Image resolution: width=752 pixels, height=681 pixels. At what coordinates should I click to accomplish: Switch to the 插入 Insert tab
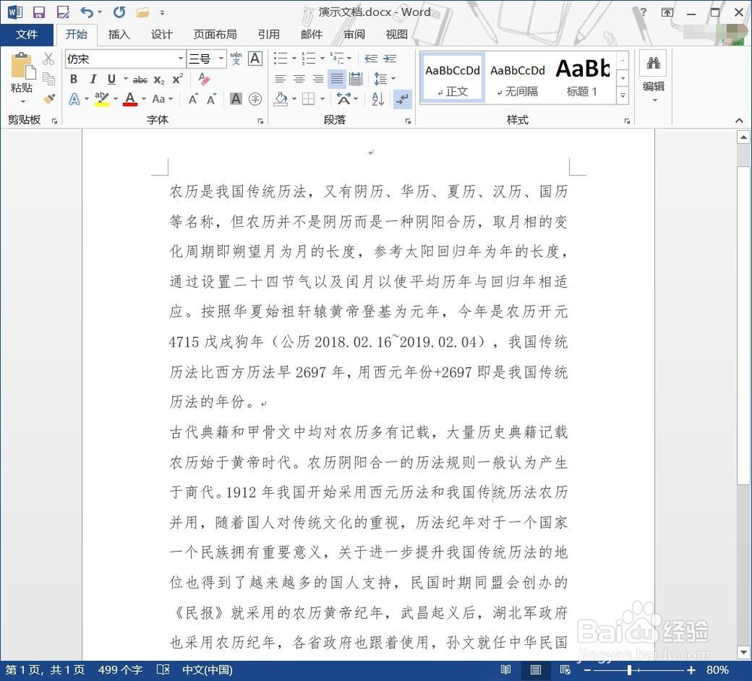pyautogui.click(x=119, y=35)
